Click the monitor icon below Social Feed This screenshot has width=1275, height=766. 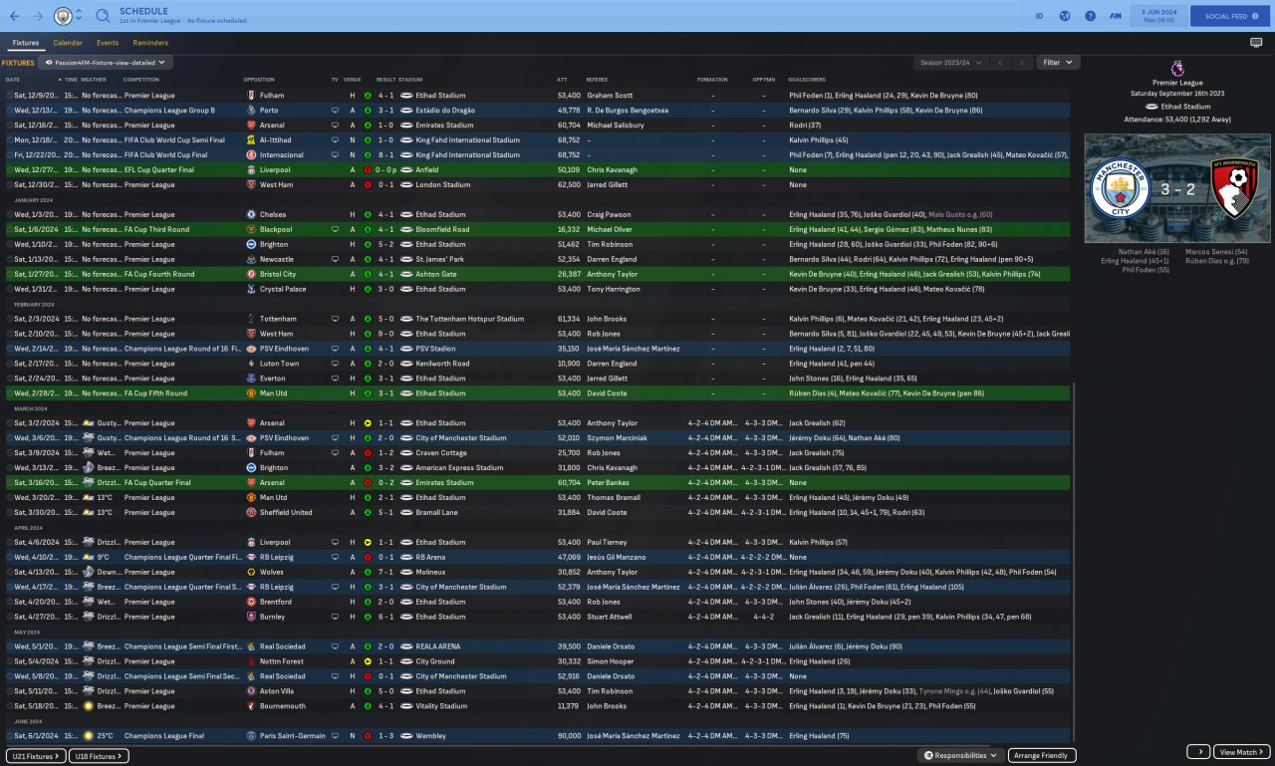point(1256,43)
